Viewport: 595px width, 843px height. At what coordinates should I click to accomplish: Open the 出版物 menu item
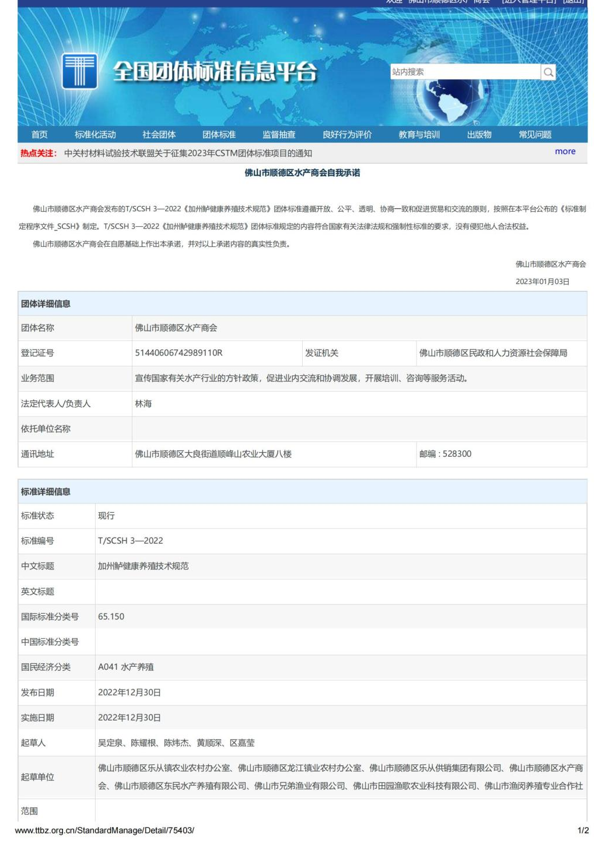tap(479, 135)
